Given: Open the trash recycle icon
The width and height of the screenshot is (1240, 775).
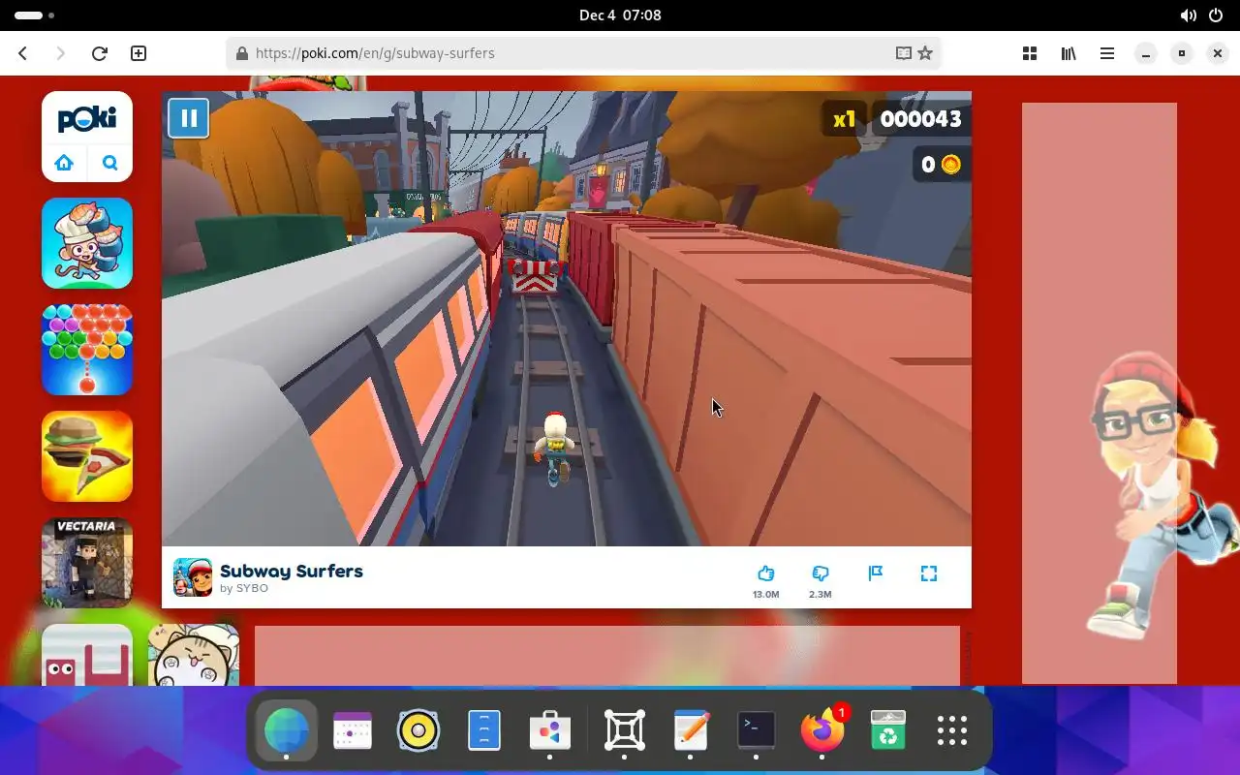Looking at the screenshot, I should [888, 730].
